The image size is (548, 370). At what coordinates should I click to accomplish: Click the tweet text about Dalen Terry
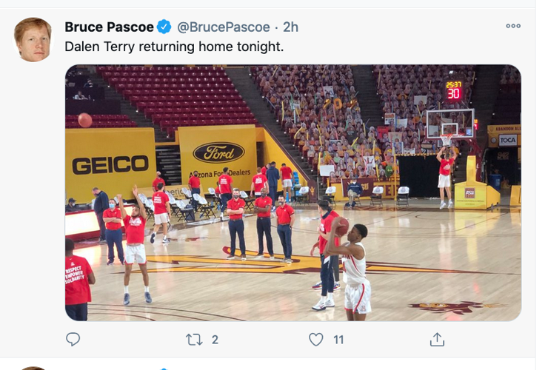(x=174, y=47)
